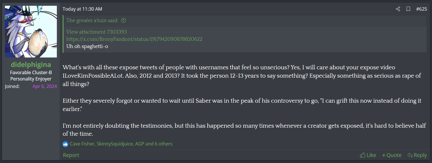This screenshot has width=432, height=163.
Task: Like this post
Action: coord(368,155)
